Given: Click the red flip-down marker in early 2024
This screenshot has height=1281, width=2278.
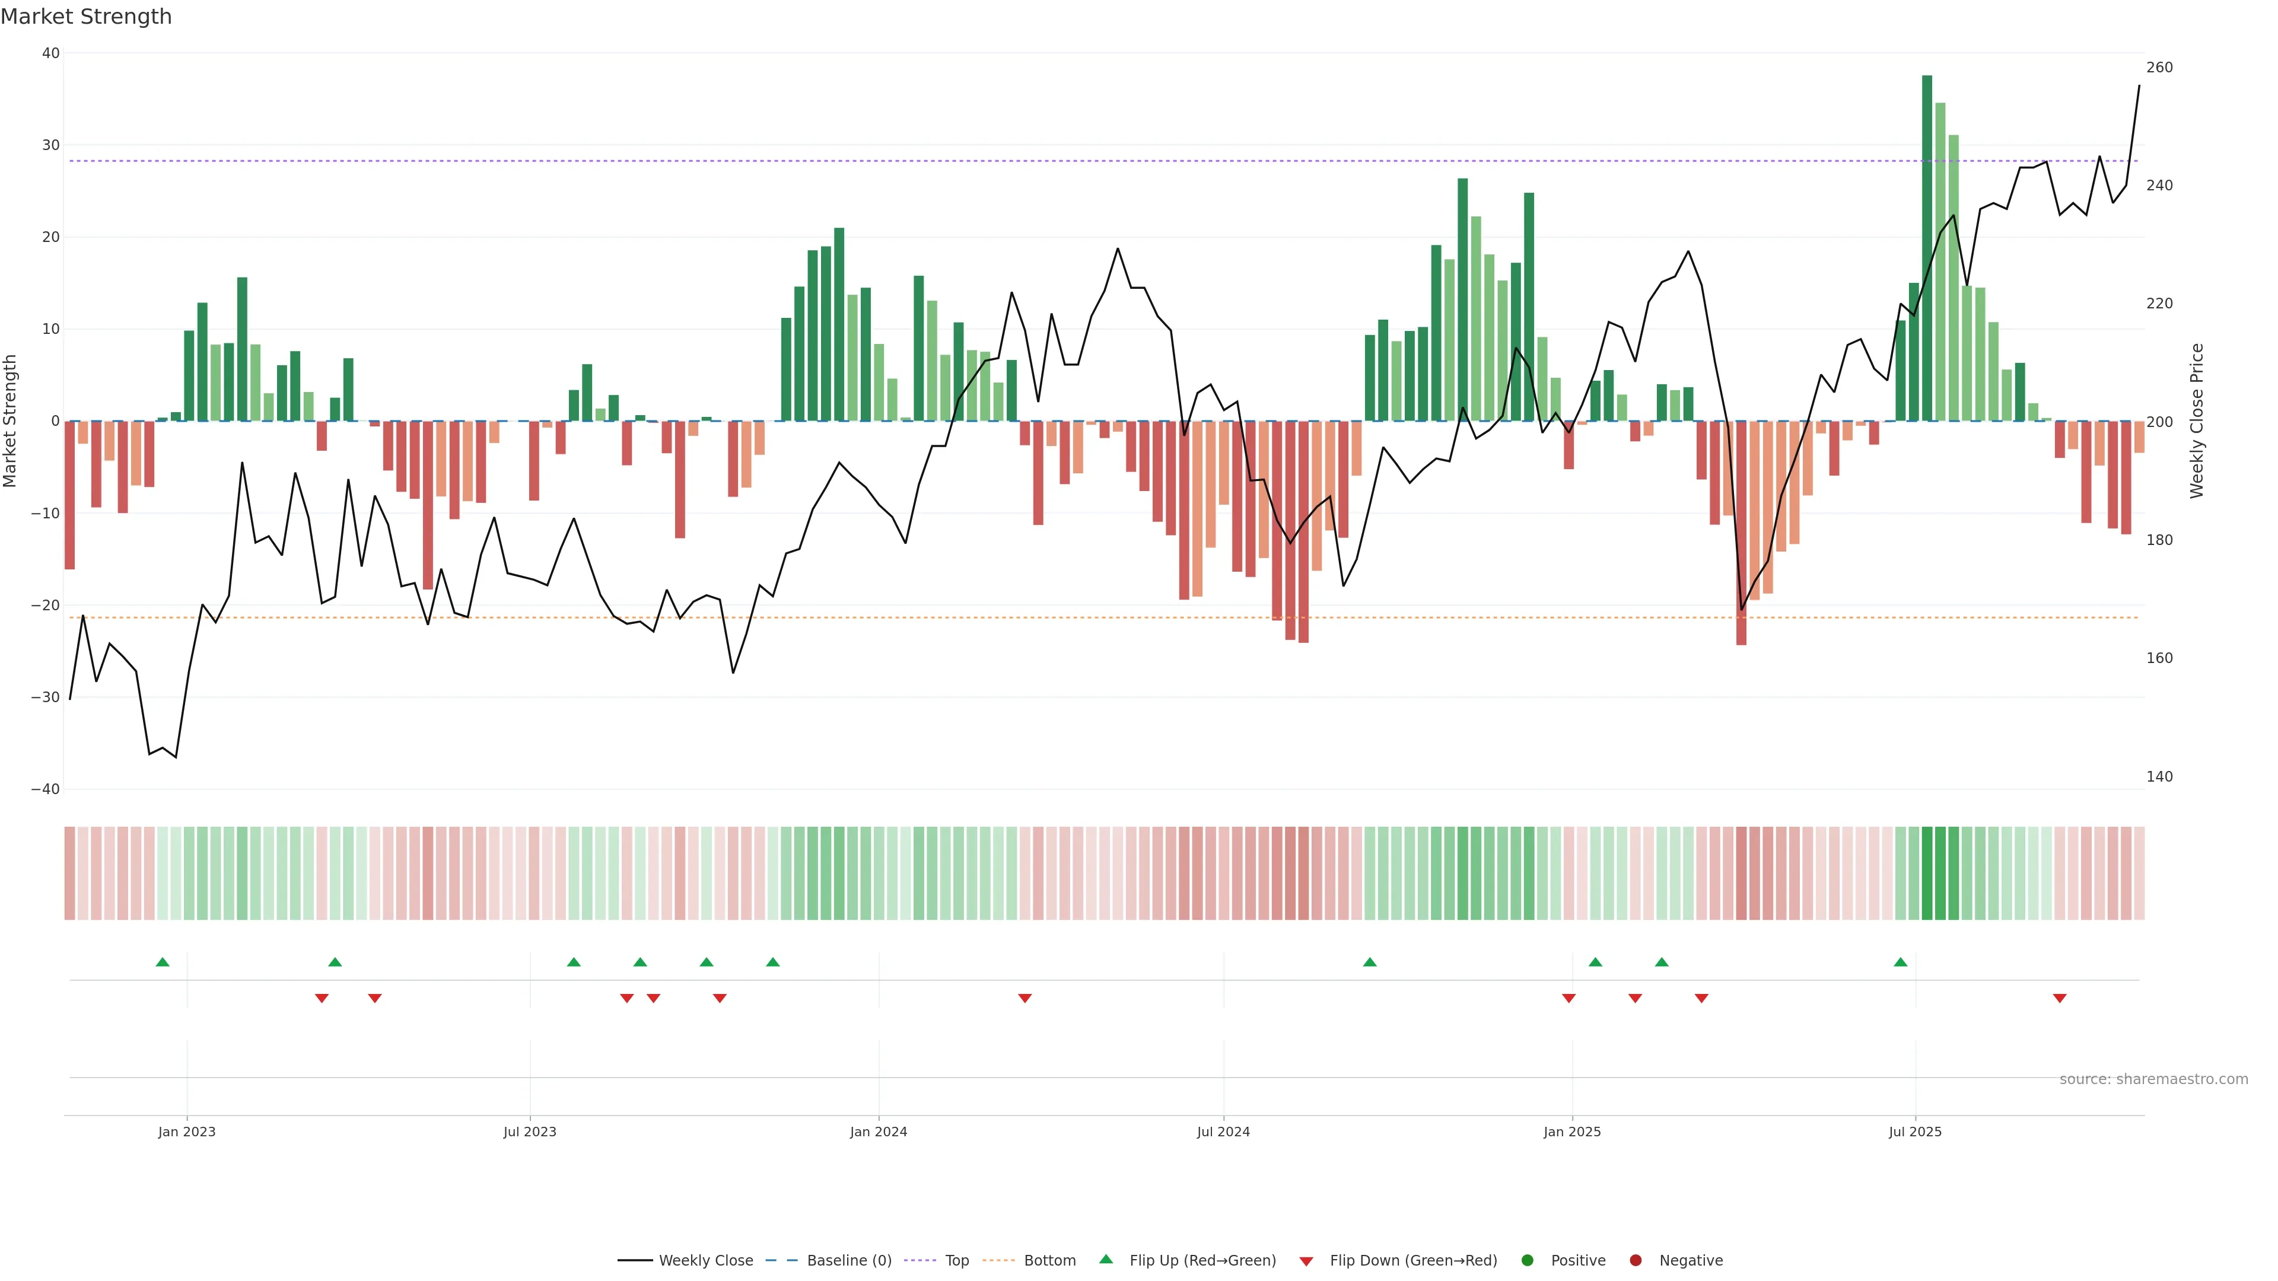Looking at the screenshot, I should click(x=1025, y=998).
